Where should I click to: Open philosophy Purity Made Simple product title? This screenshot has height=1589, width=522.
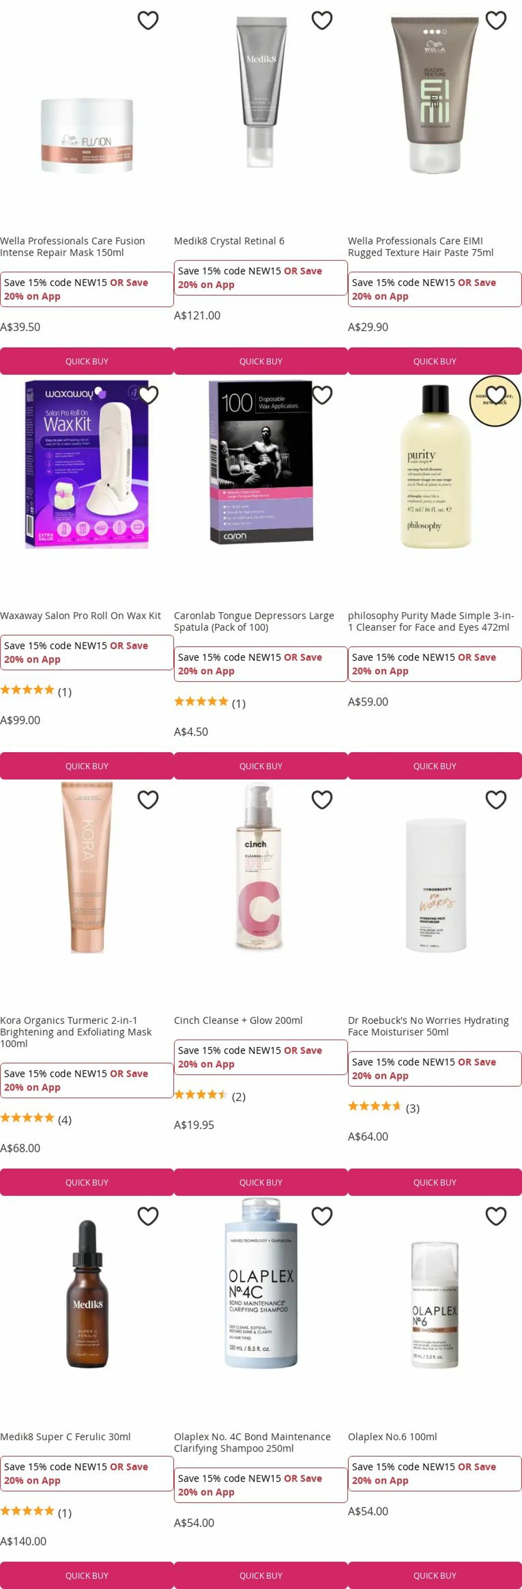pos(431,621)
